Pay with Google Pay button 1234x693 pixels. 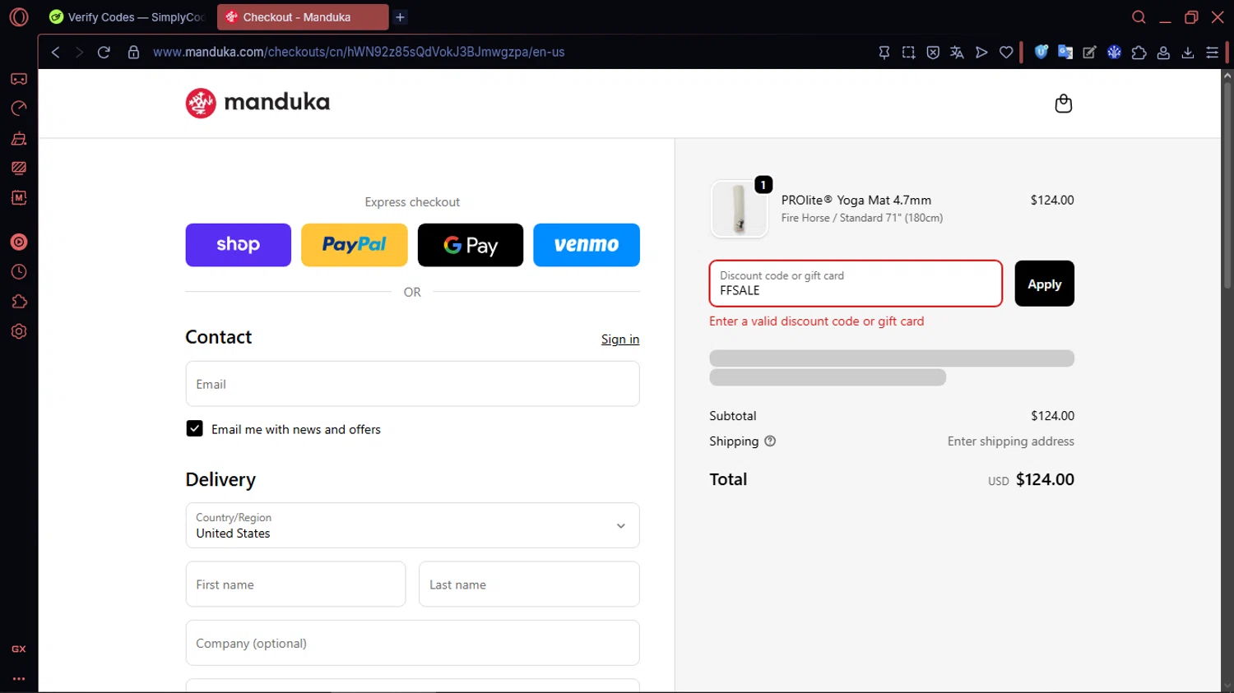[470, 245]
